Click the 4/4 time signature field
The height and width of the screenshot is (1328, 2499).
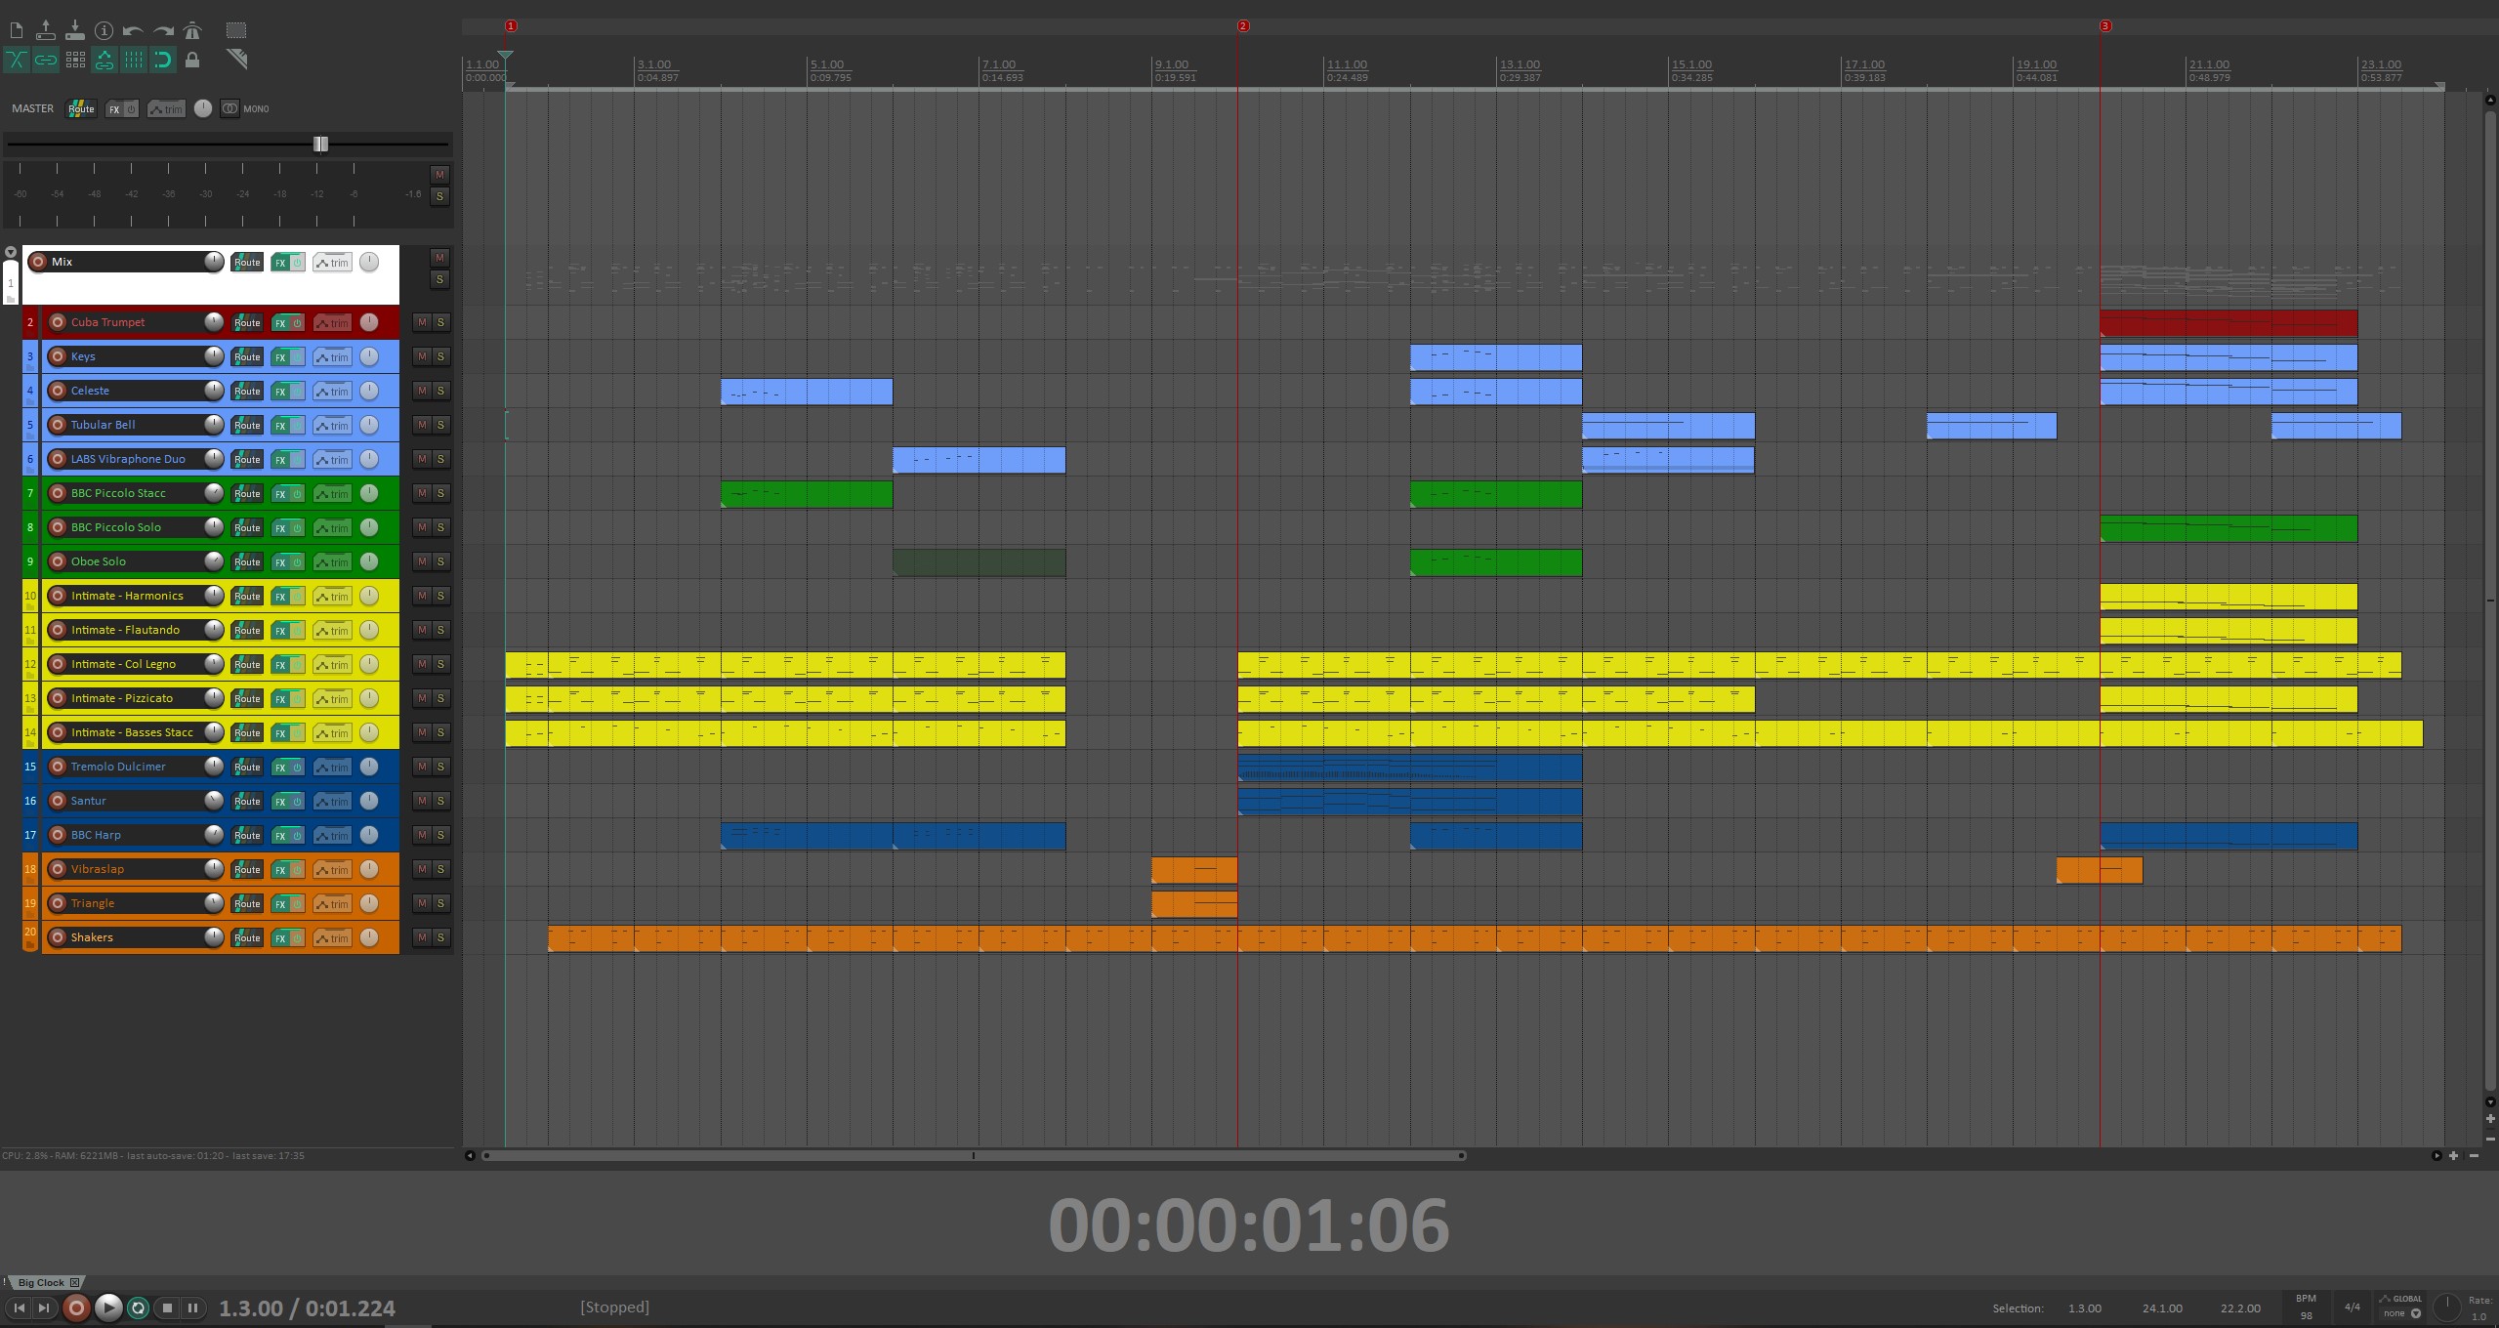2352,1307
